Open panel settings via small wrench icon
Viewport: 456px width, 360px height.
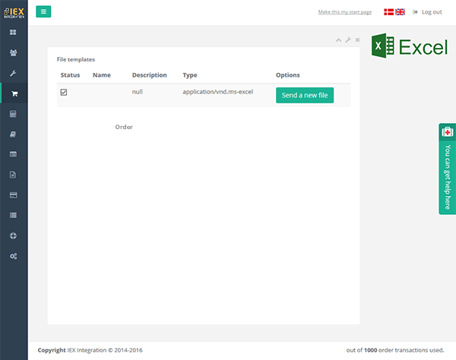[348, 39]
